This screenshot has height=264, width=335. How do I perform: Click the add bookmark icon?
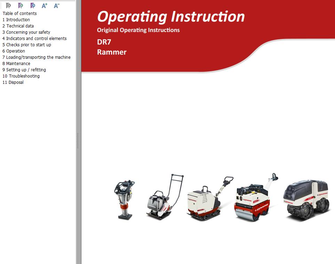[21, 6]
